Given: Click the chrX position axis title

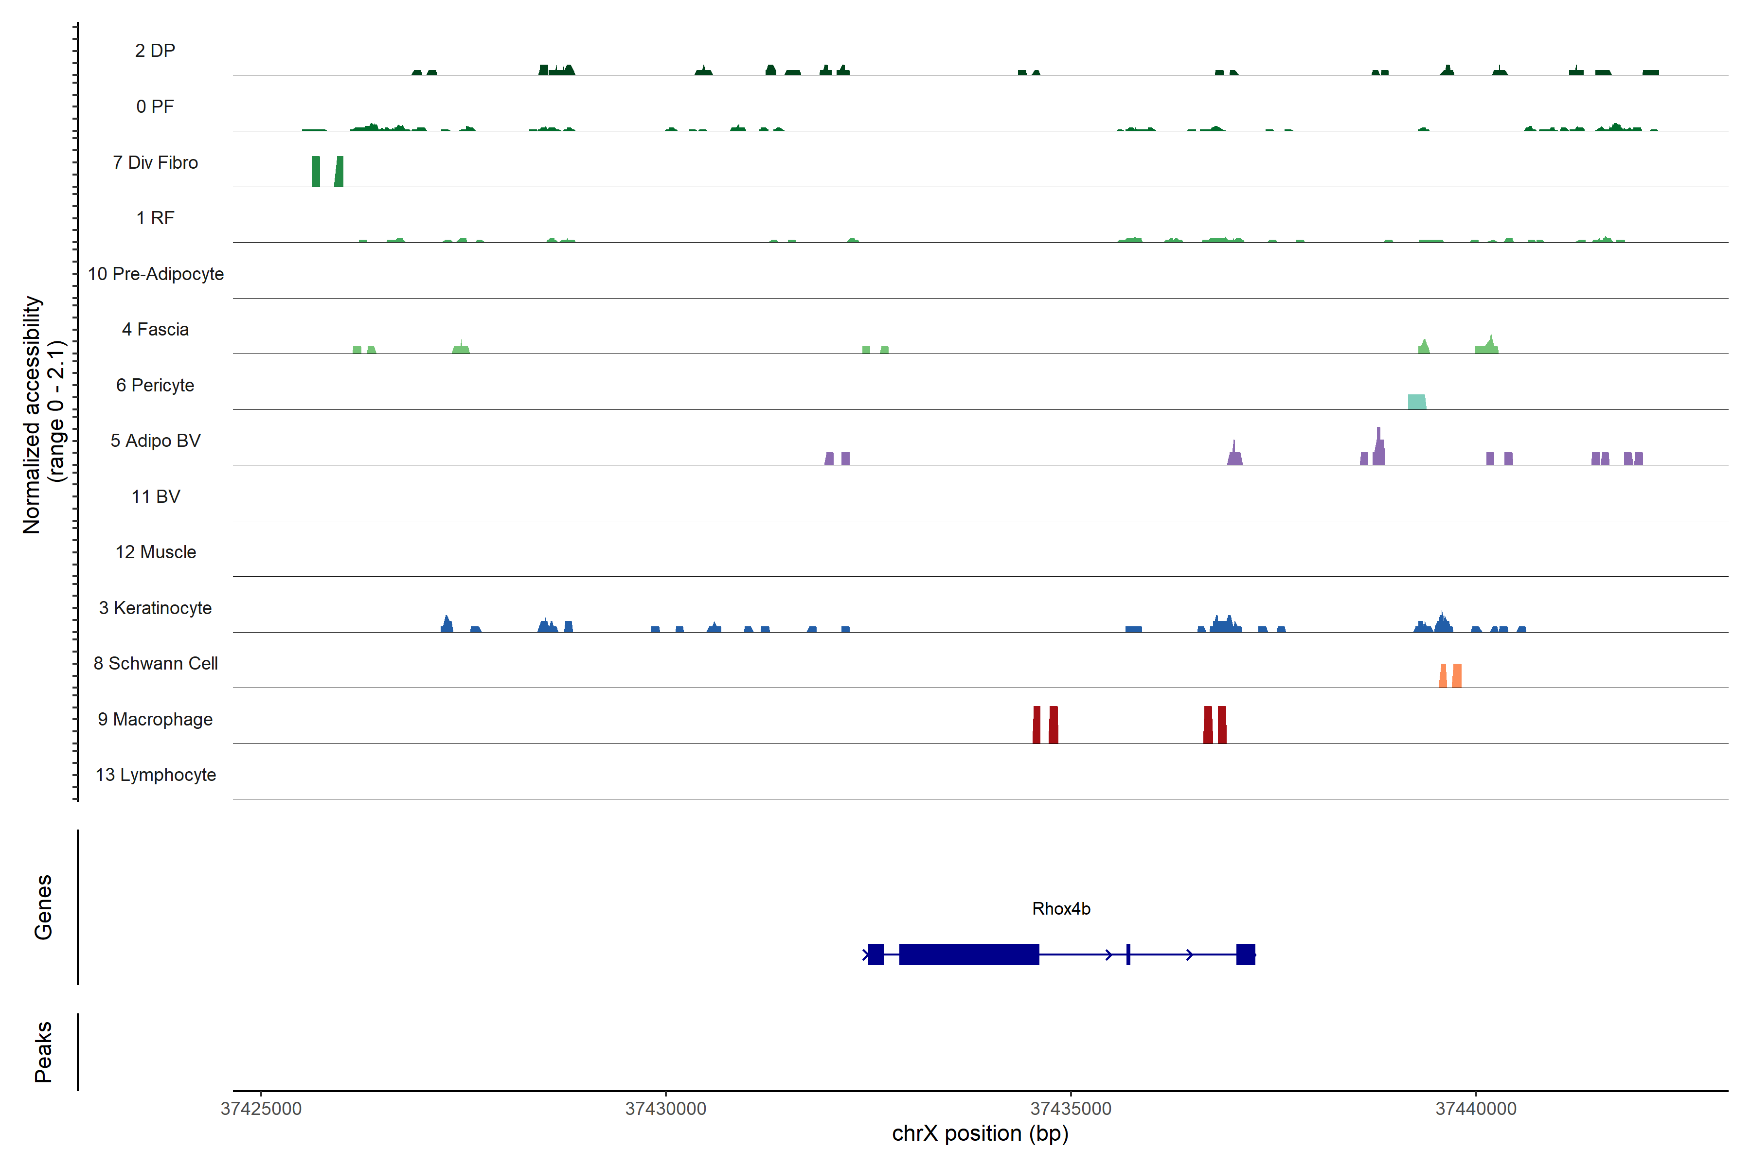Looking at the screenshot, I should 980,1133.
